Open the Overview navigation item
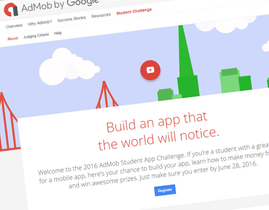 tap(14, 25)
